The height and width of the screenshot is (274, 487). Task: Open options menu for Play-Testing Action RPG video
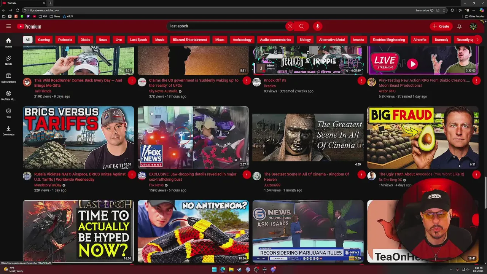476,81
